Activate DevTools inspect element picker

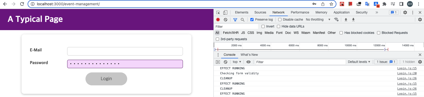coord(218,12)
